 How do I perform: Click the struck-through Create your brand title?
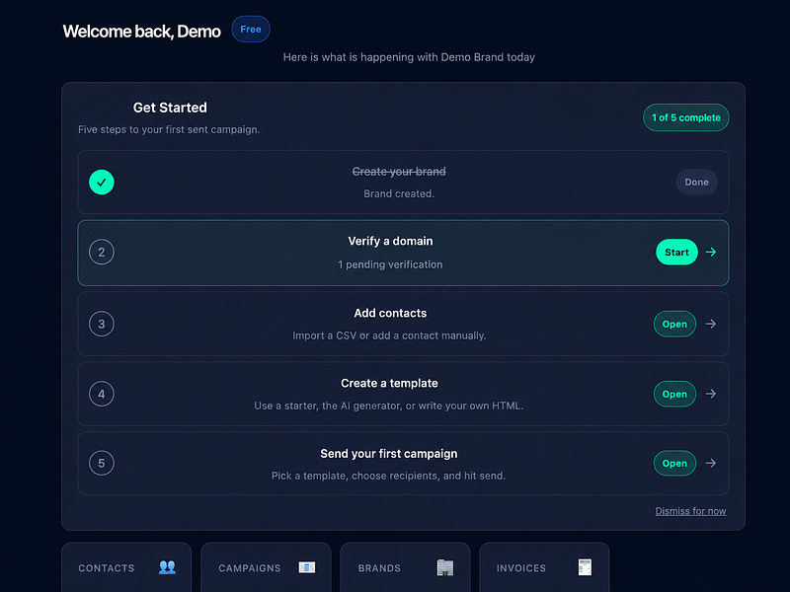(399, 172)
